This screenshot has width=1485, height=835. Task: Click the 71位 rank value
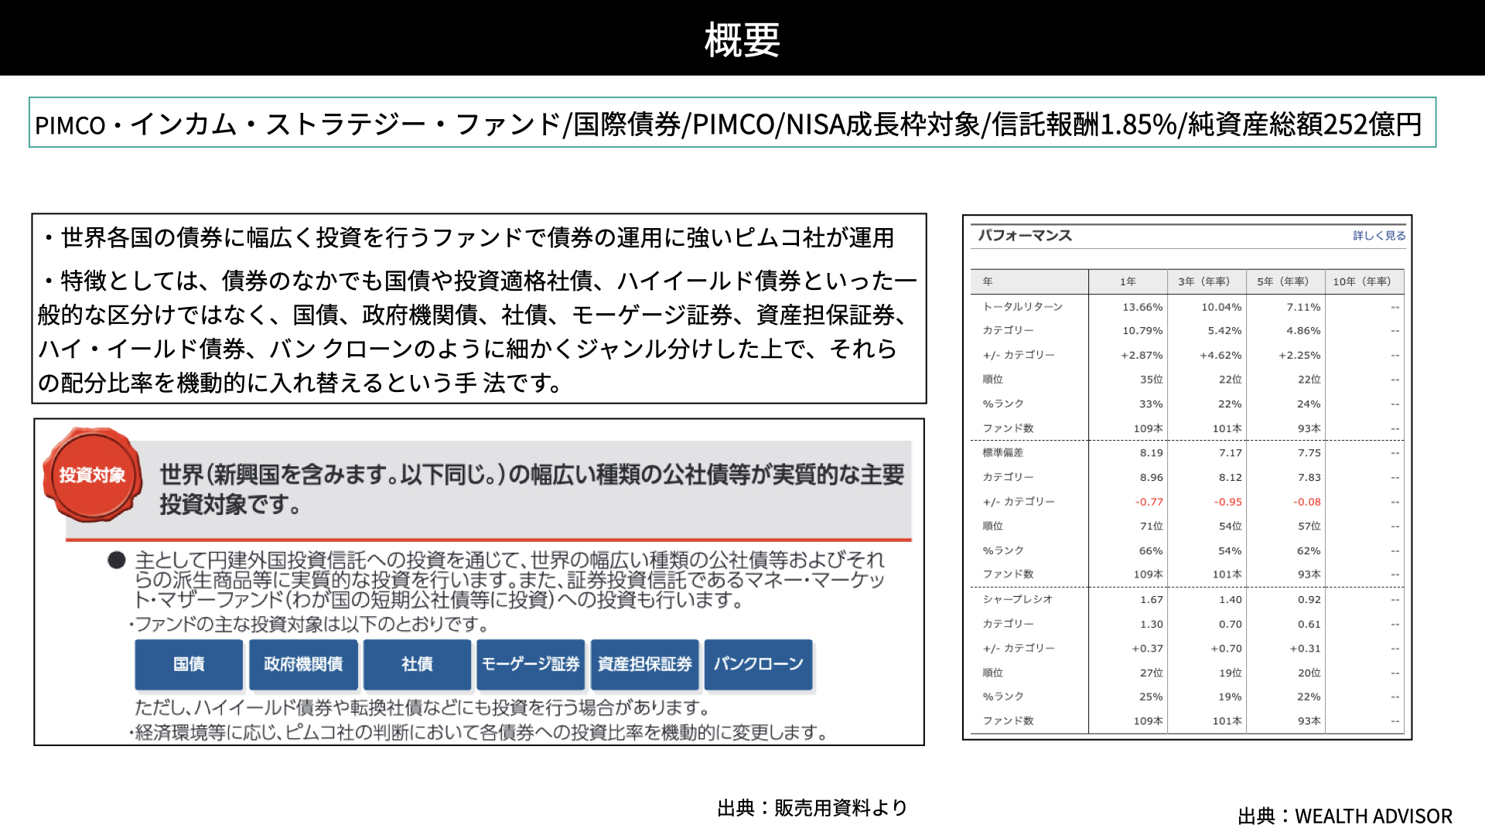coord(1151,527)
